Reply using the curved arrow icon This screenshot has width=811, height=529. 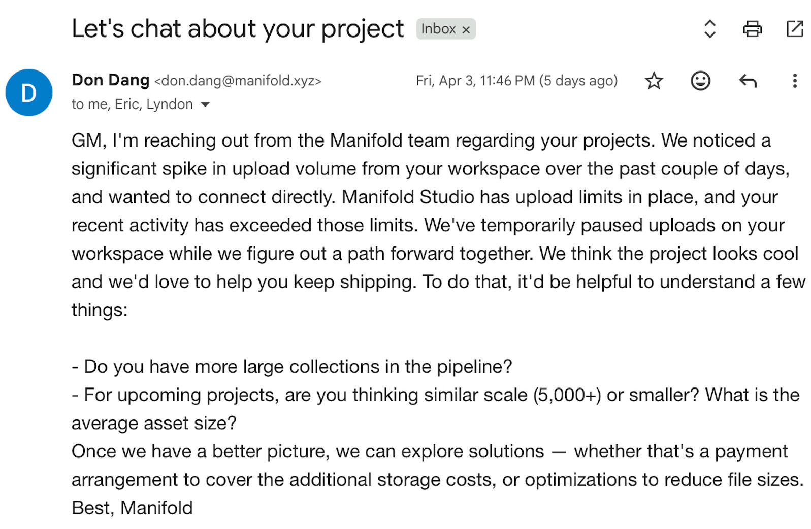(x=748, y=81)
